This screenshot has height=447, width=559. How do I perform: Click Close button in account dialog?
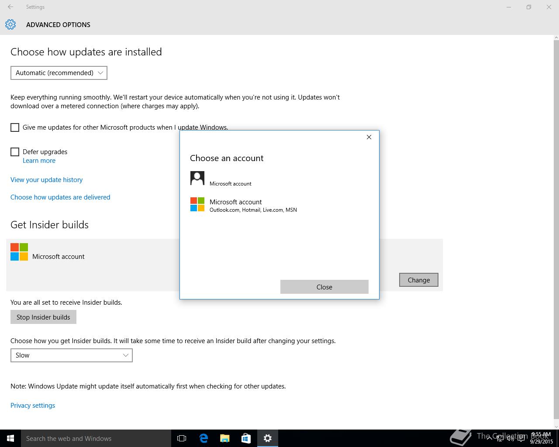point(324,287)
